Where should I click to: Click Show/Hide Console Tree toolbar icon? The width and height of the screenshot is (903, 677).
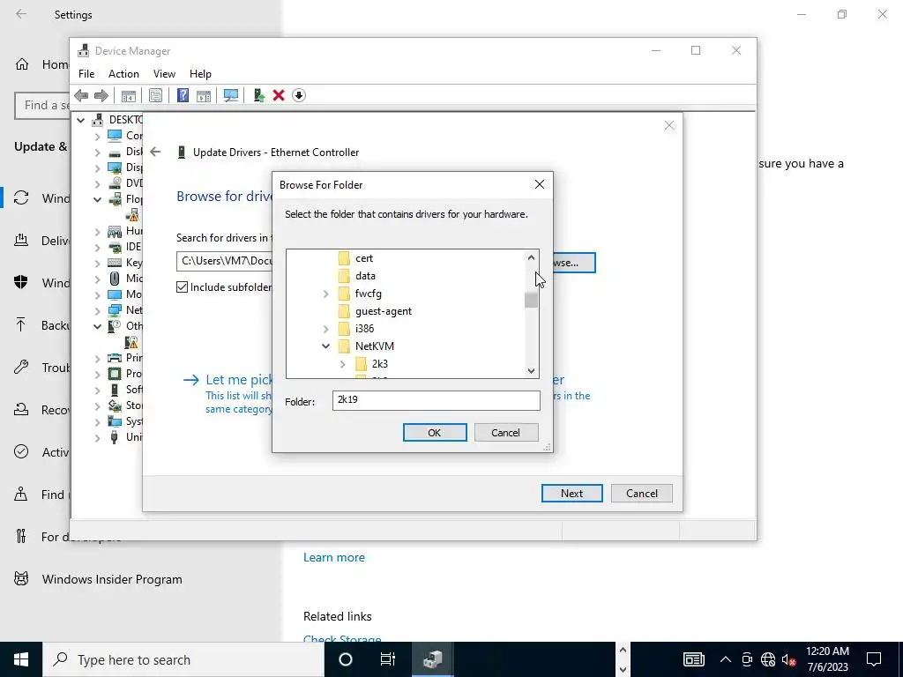129,95
